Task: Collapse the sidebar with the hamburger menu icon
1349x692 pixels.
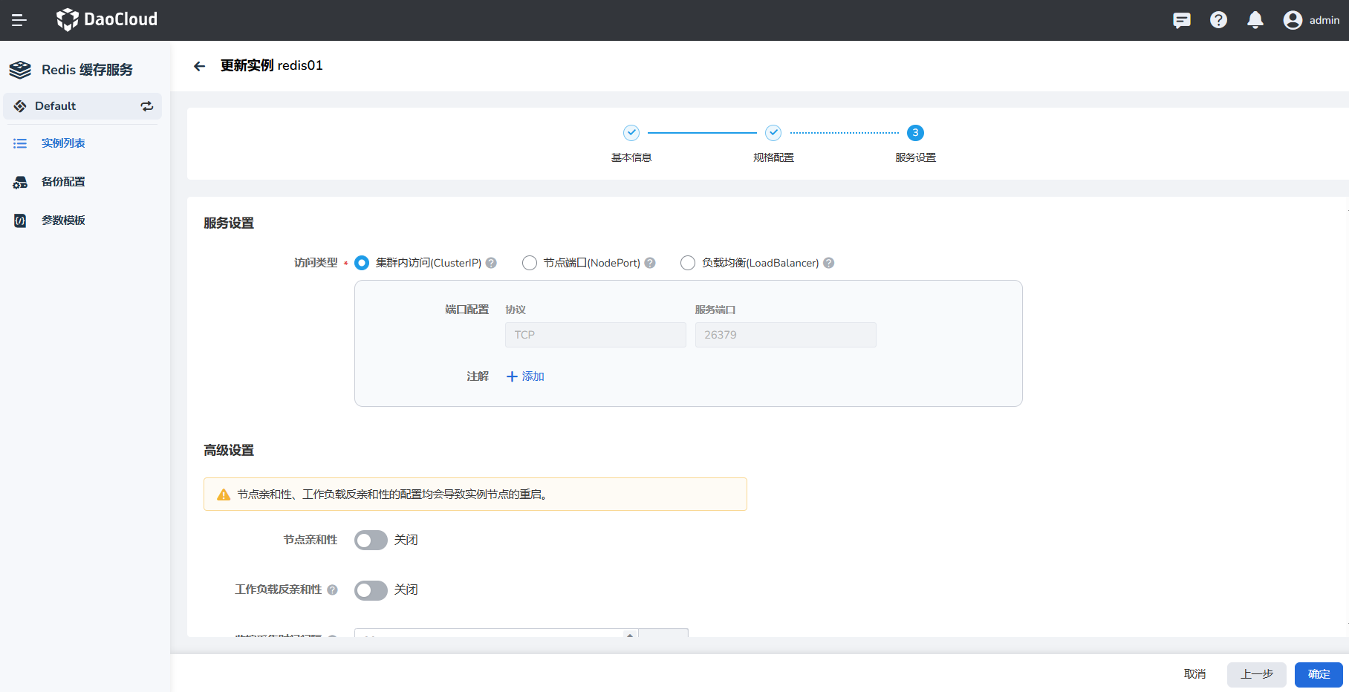Action: pos(19,20)
